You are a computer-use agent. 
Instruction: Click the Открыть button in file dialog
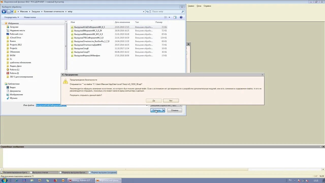pos(156,110)
